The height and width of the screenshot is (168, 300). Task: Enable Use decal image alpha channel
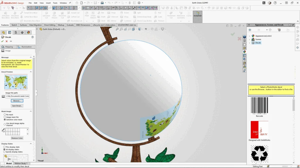[x=5, y=124]
